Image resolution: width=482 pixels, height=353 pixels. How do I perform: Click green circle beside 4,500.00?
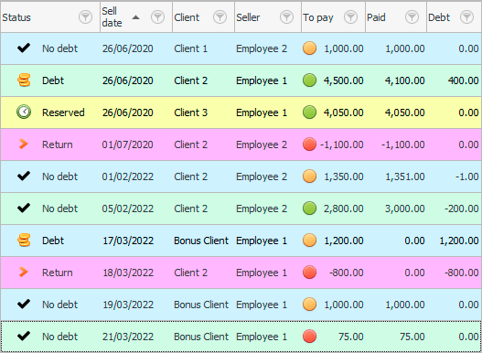pos(309,80)
